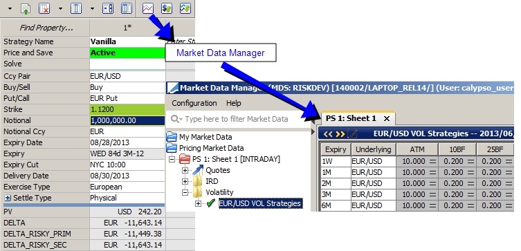Select the EUR/USD underlying cell in 1M row
Screen dimensions: 521x251
coord(374,172)
